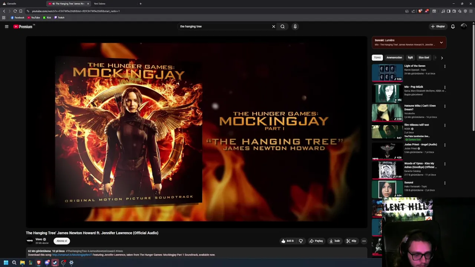Click the Brave Shields icon in address bar
Image resolution: width=475 pixels, height=267 pixels.
[x=420, y=11]
